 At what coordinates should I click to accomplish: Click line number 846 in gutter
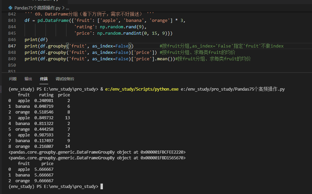tap(12, 40)
